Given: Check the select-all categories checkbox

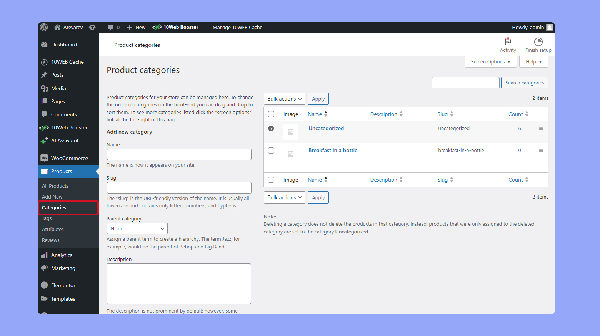Looking at the screenshot, I should 271,114.
